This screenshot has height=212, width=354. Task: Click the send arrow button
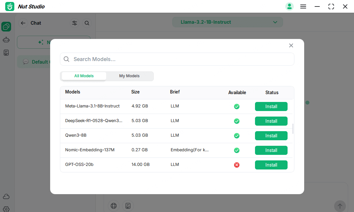coord(340,206)
